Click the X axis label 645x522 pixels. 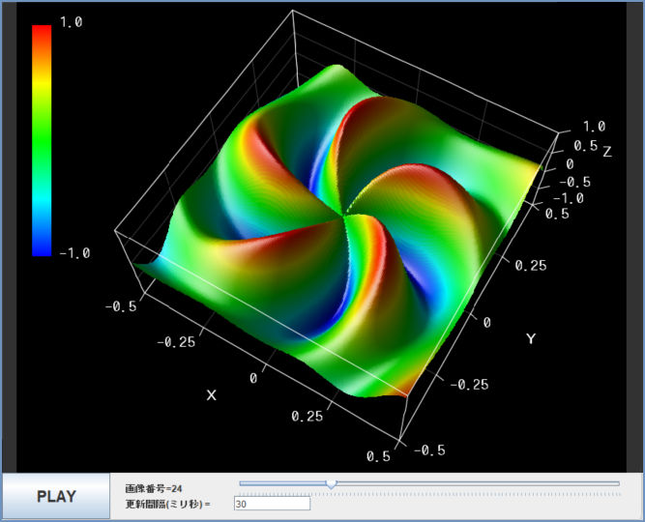(x=211, y=395)
